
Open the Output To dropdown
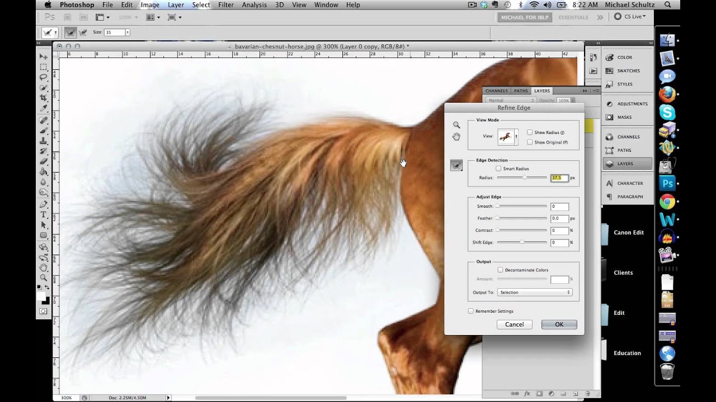tap(535, 293)
